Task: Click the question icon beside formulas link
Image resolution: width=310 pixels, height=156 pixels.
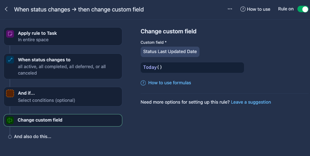Action: (x=143, y=83)
